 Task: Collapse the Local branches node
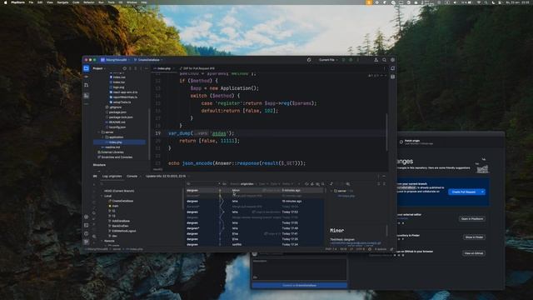coord(102,196)
